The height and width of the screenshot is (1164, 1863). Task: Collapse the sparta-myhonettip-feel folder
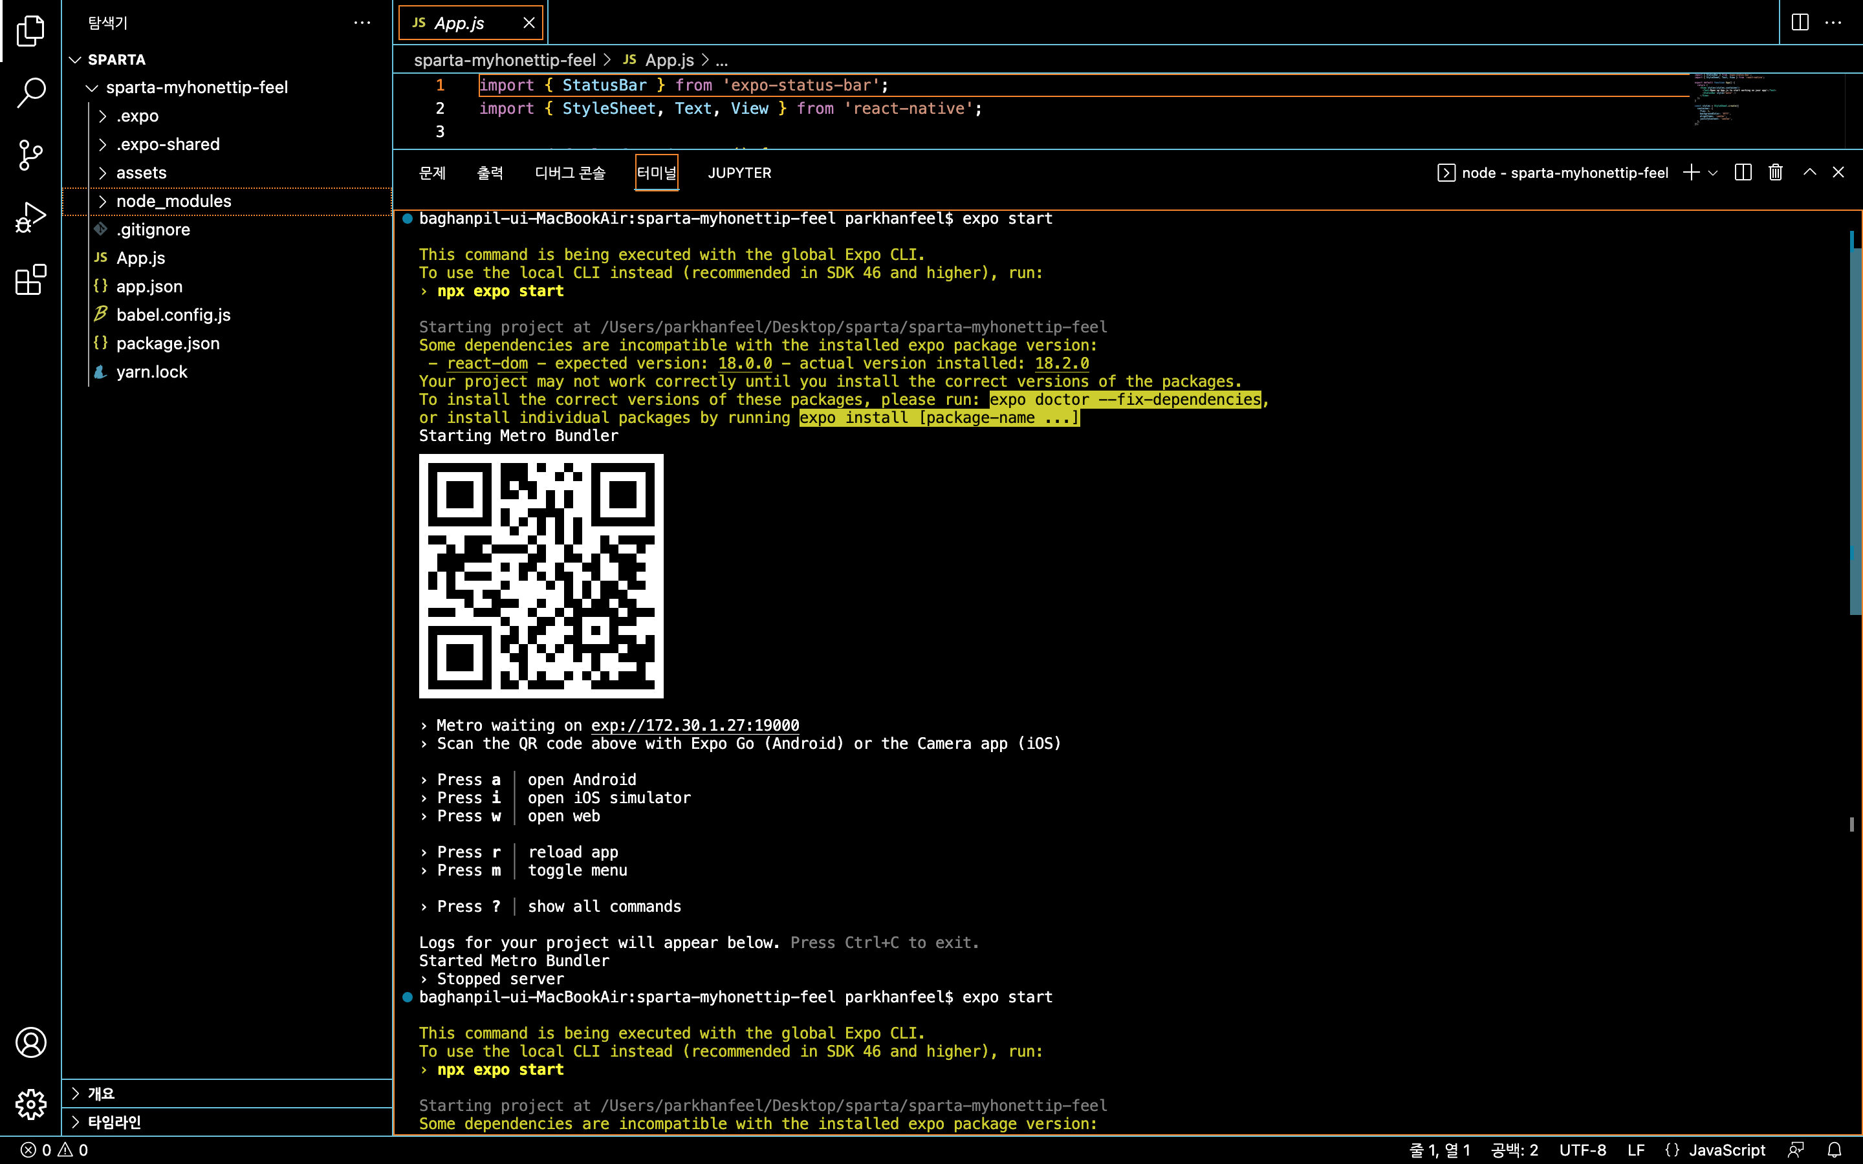point(92,88)
